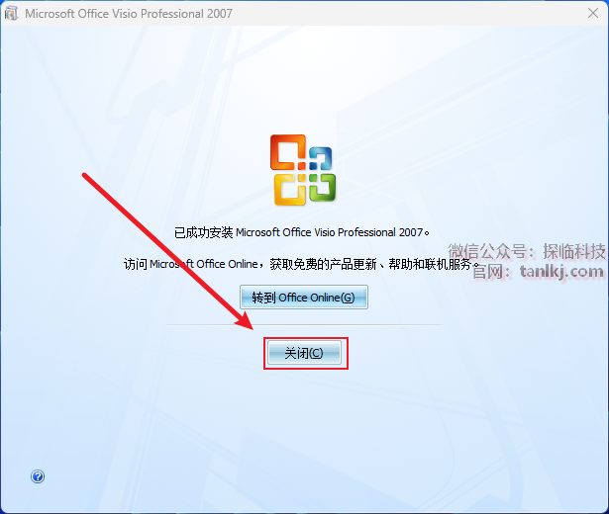Screen dimensions: 609x514
Task: Open help via the blue question mark icon
Action: pos(38,476)
